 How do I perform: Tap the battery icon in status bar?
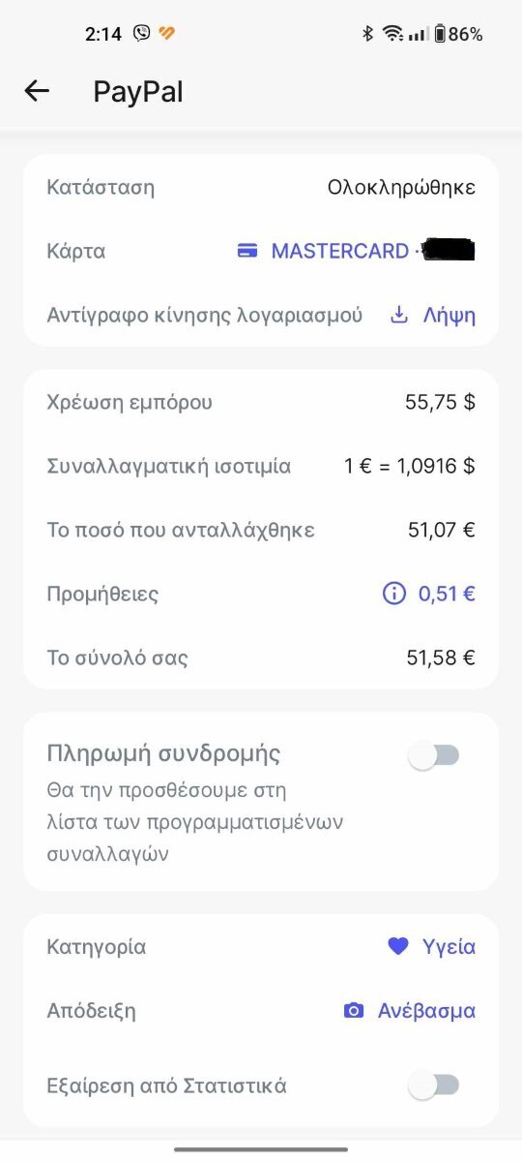pyautogui.click(x=440, y=34)
